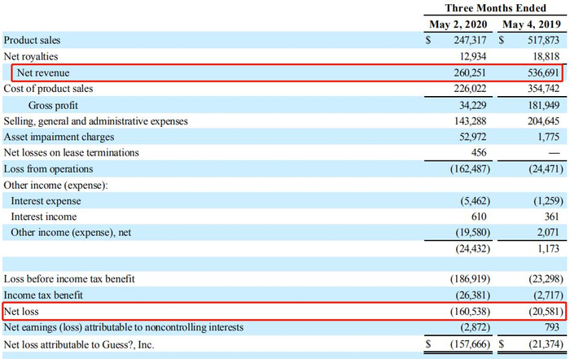570x359 pixels.
Task: Select 'Net loss attributable to Guess?, Inc.' label
Action: coord(79,344)
